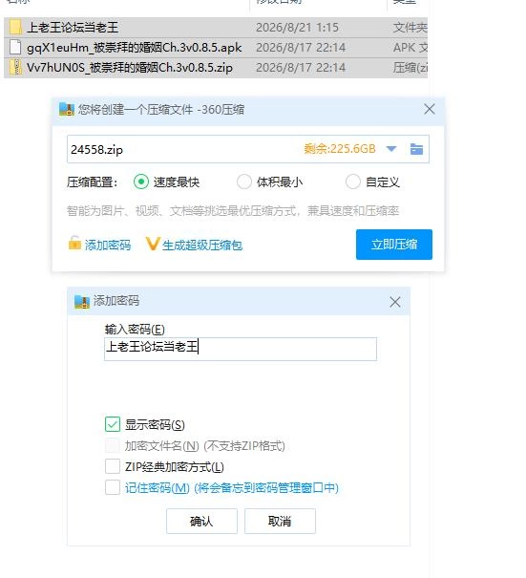Close the 您将创建一个压缩文件 dialog
The width and height of the screenshot is (526, 578).
430,109
